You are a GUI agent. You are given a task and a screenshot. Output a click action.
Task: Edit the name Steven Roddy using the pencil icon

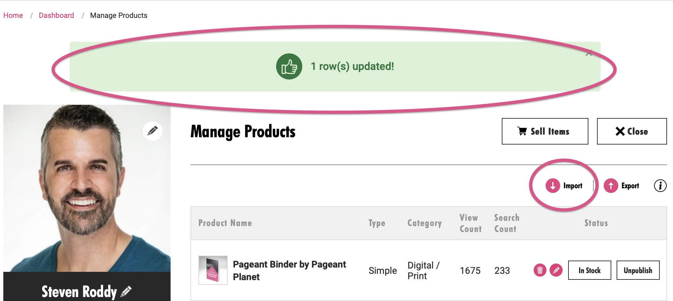[x=126, y=291]
